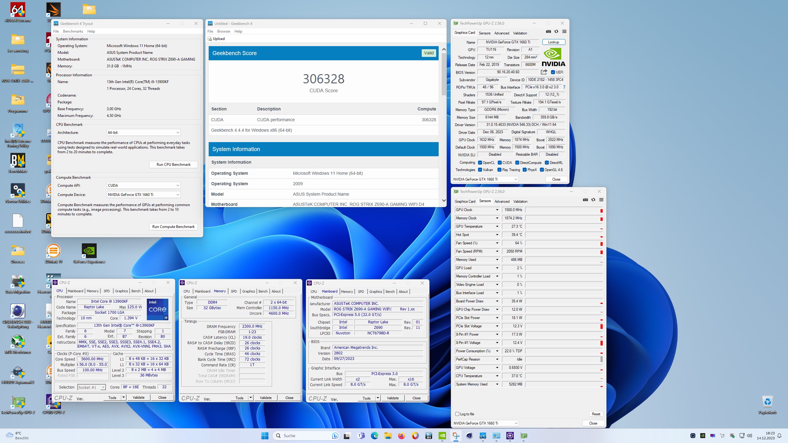
Task: Open hamburger menu in GPU-Z Sensors window
Action: click(601, 200)
